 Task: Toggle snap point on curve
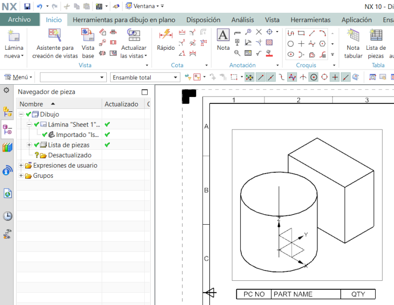pos(346,77)
